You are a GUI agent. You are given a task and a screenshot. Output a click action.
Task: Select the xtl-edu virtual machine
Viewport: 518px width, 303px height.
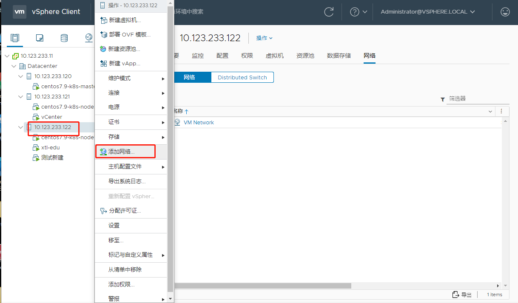[50, 147]
